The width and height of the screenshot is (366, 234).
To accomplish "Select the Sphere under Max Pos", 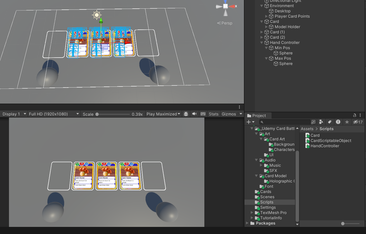I will 286,64.
